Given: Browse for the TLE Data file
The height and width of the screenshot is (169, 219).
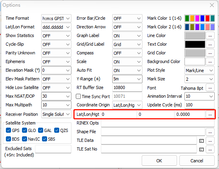Looking at the screenshot, I should pos(210,141).
